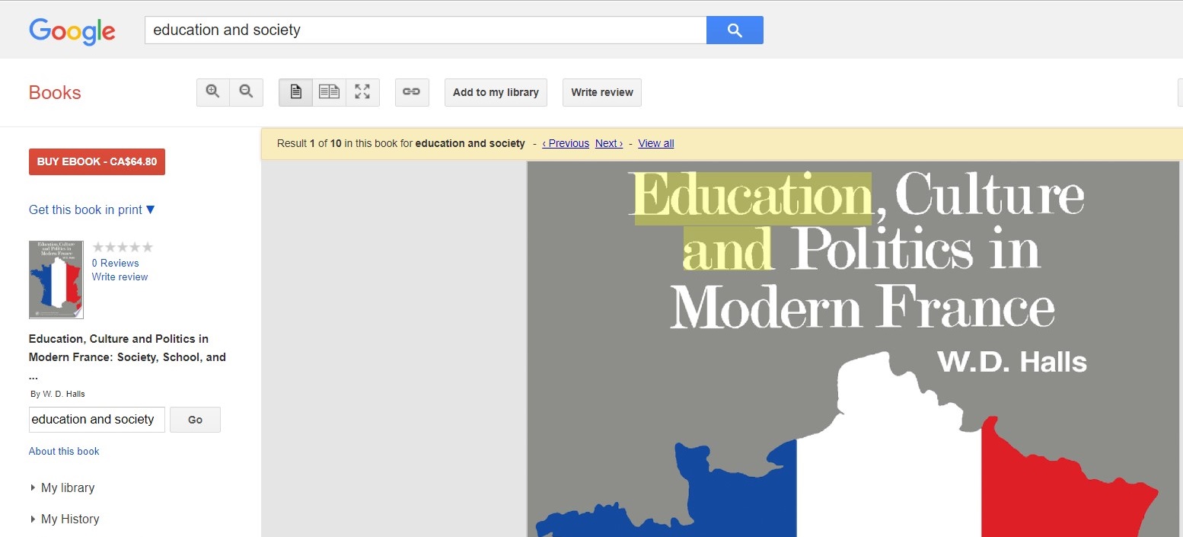
Task: Open the Google Books home logo
Action: click(72, 31)
